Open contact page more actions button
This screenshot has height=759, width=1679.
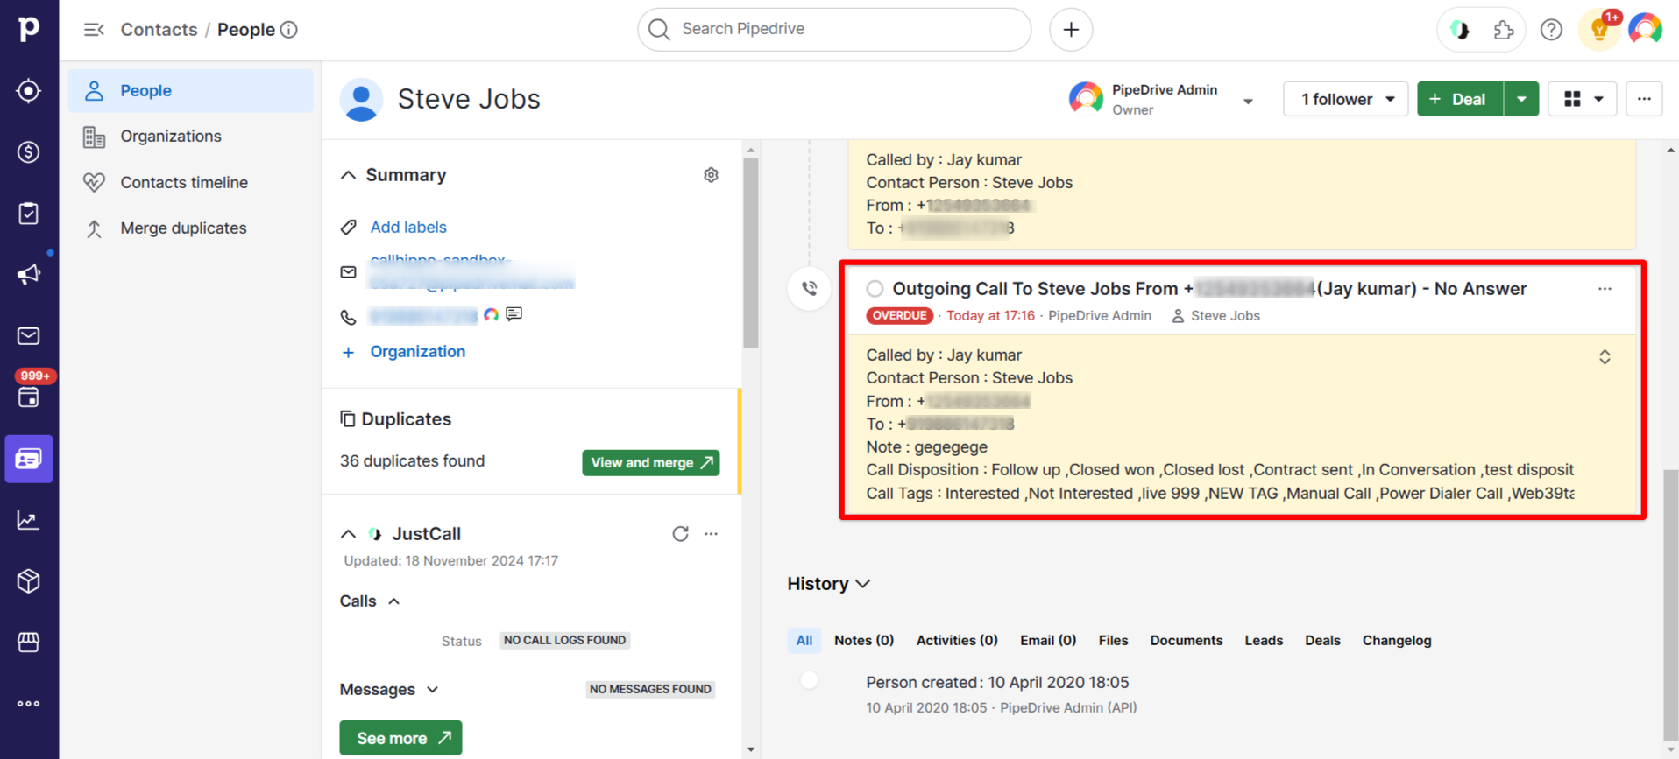point(1644,99)
